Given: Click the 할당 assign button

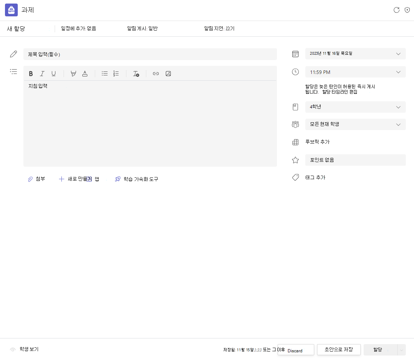Looking at the screenshot, I should click(x=381, y=350).
